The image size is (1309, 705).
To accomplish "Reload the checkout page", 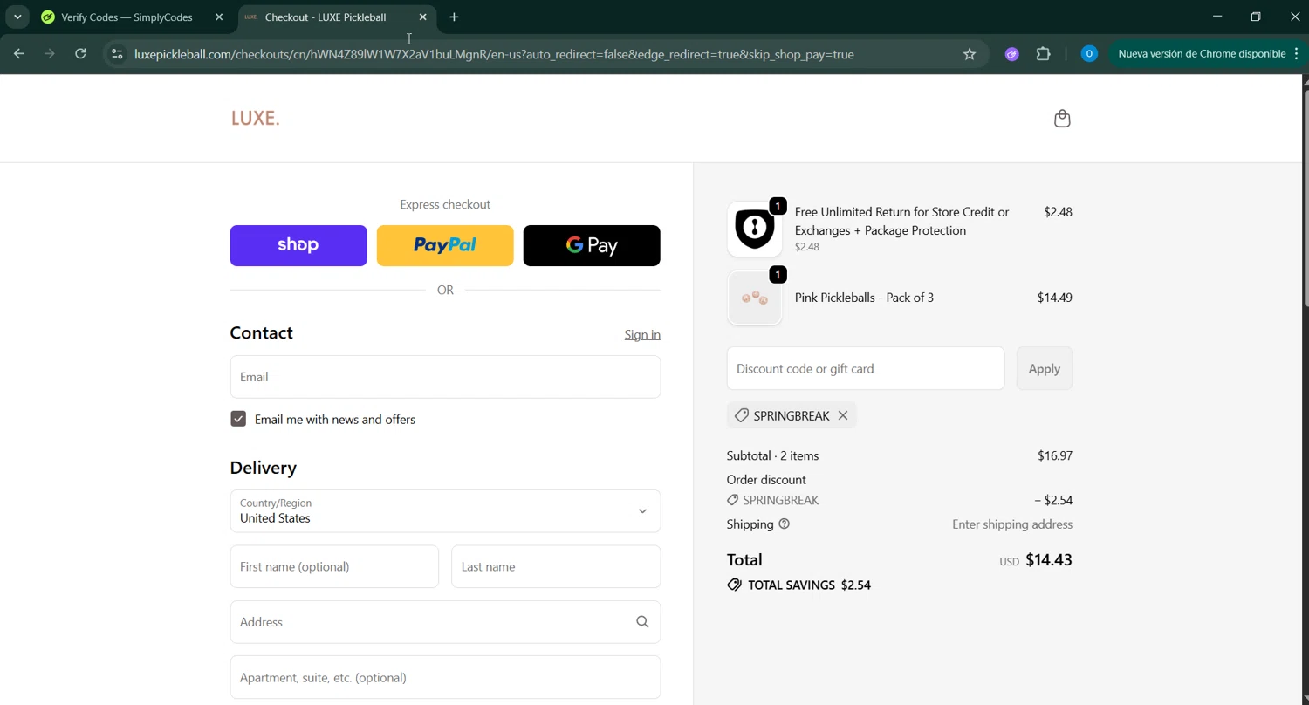I will 80,54.
